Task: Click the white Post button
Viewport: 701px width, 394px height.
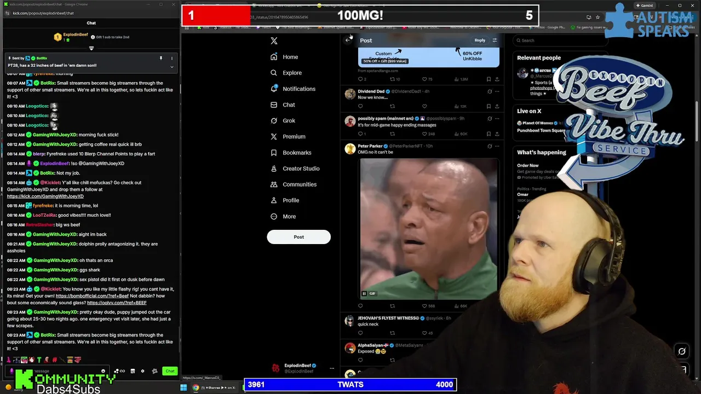Action: pos(298,237)
